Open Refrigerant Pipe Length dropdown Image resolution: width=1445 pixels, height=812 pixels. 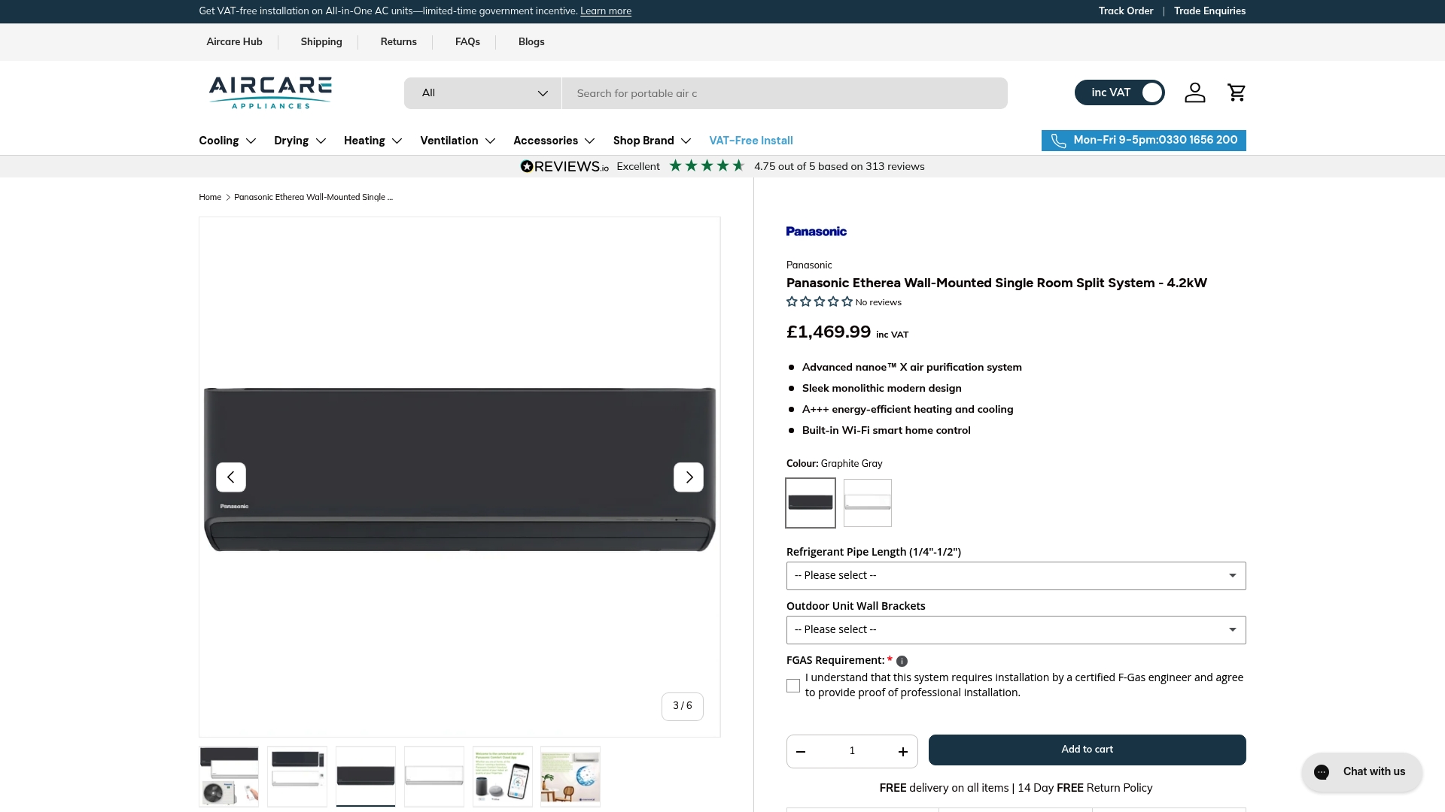[x=1016, y=576]
